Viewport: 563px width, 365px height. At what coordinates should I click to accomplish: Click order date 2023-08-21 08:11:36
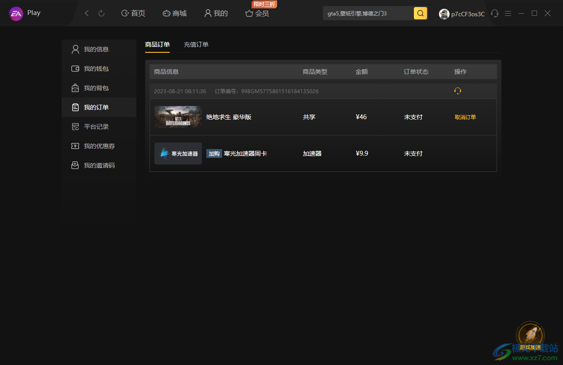click(x=180, y=91)
